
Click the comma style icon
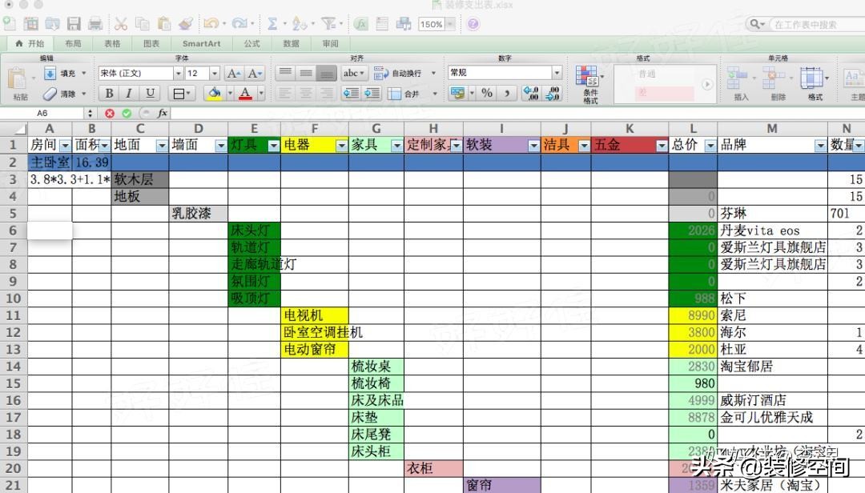pyautogui.click(x=506, y=93)
